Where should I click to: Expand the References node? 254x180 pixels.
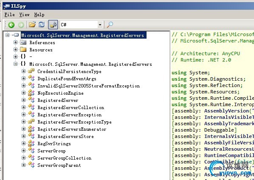pos(16,42)
